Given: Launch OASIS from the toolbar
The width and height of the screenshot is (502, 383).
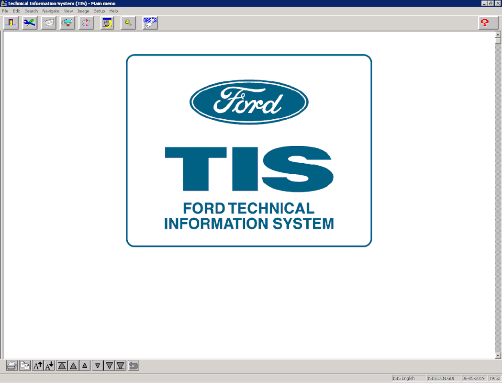Looking at the screenshot, I should point(150,23).
